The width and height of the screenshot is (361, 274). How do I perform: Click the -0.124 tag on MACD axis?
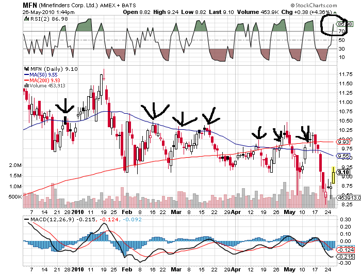[x=346, y=250]
